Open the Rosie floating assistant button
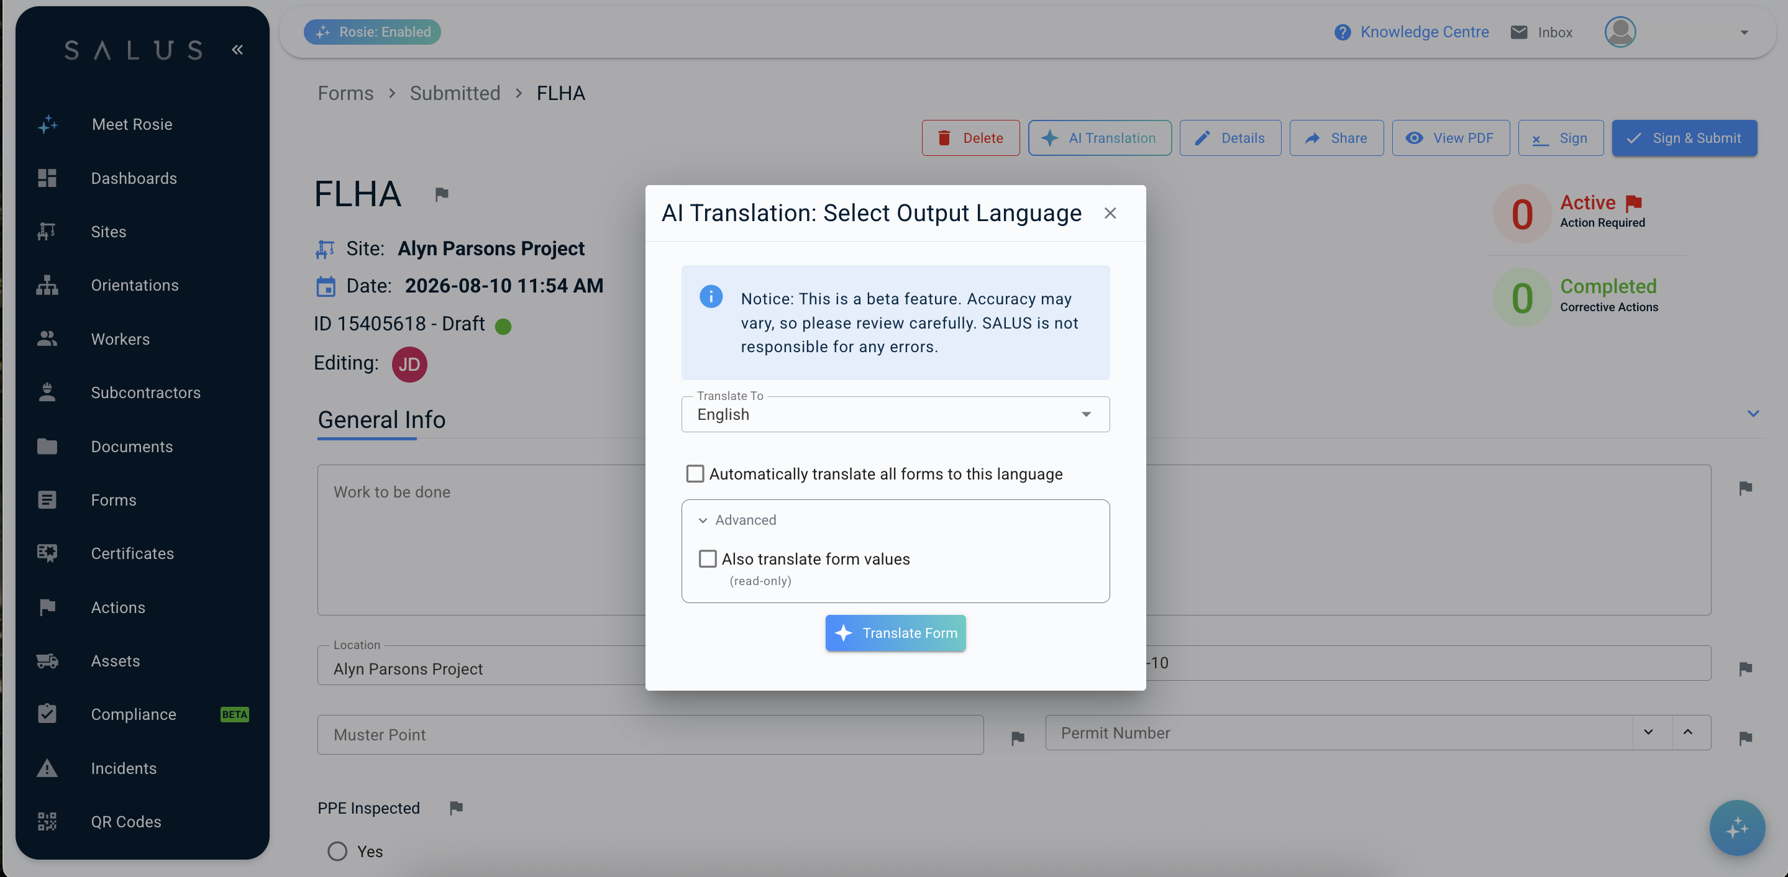 coord(1736,828)
